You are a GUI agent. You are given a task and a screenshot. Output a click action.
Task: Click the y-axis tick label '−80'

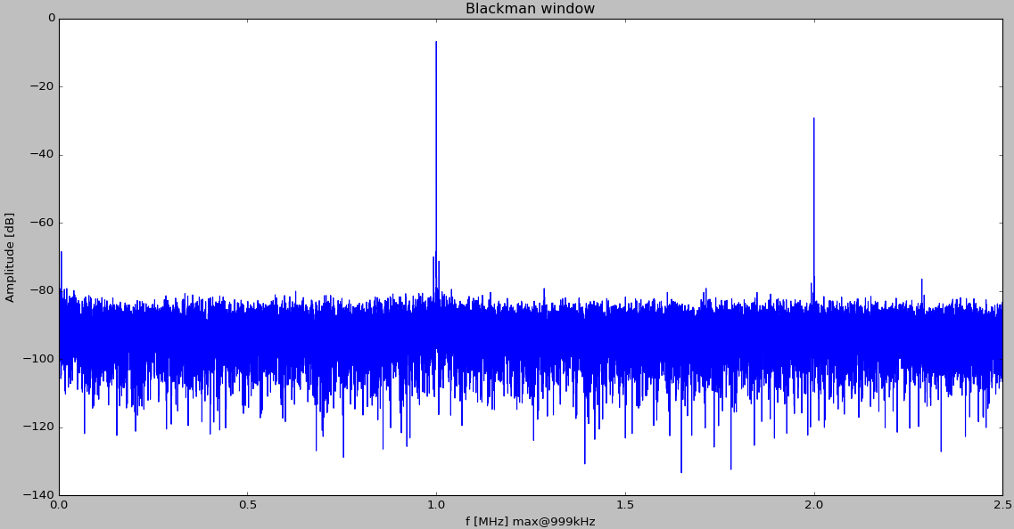pyautogui.click(x=43, y=290)
